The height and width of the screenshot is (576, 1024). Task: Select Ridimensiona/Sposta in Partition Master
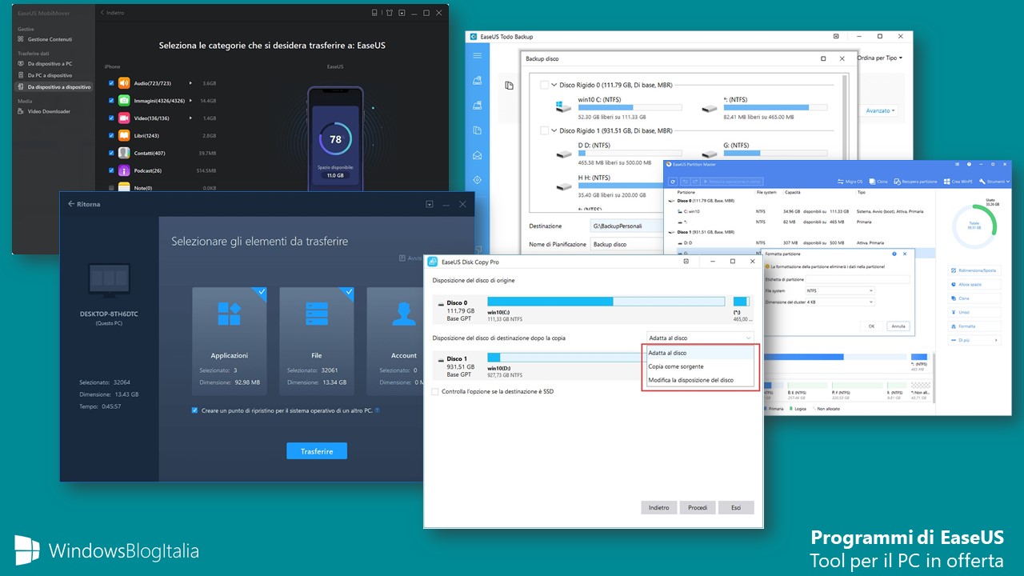977,270
